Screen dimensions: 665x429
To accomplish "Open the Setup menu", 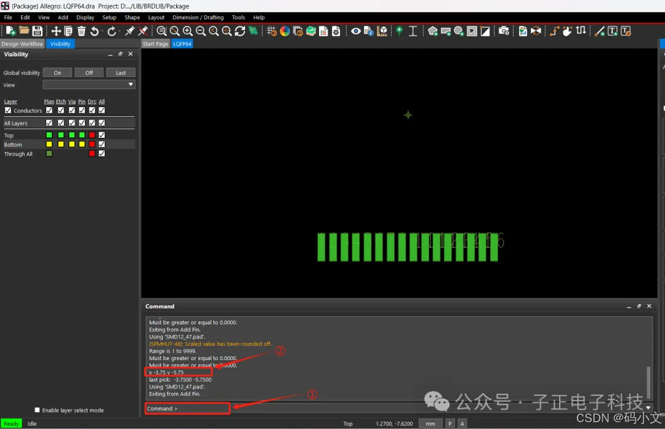I will (x=109, y=17).
